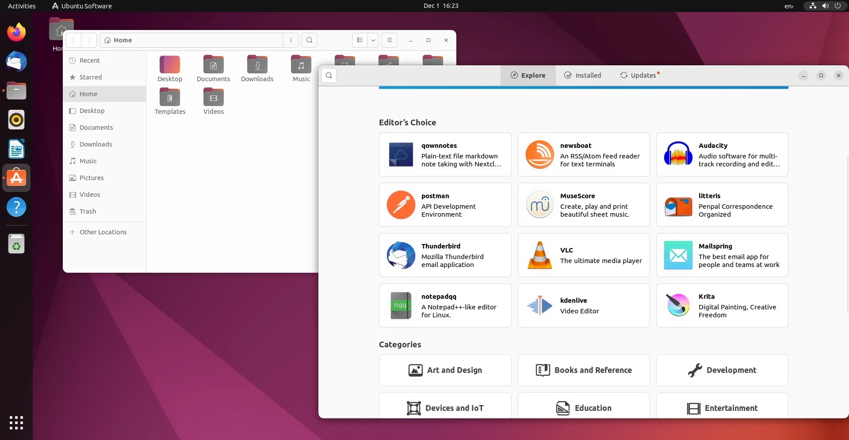Open the Templates folder in Files
849x440 pixels.
[x=170, y=102]
